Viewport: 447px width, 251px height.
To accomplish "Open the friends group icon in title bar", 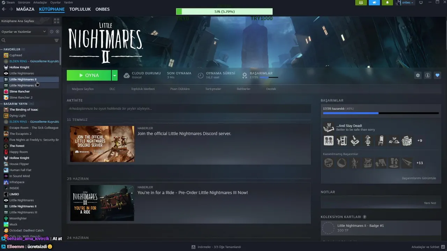I will point(361,2).
